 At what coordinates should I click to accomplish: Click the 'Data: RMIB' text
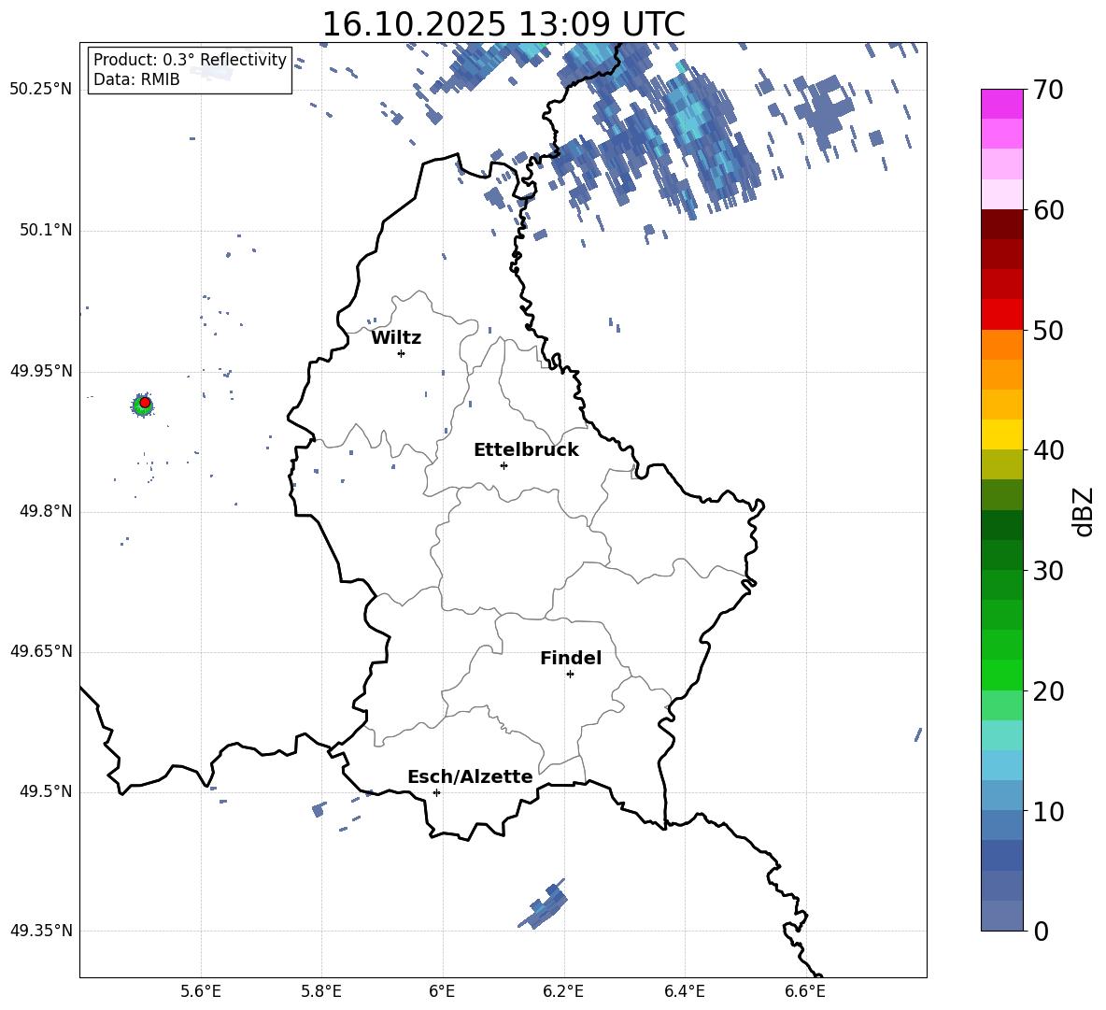click(x=136, y=79)
